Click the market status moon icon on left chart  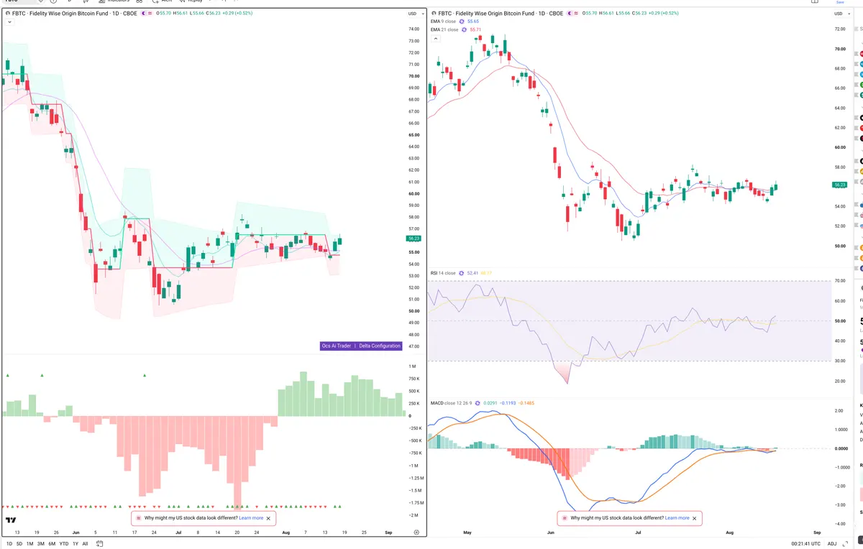pyautogui.click(x=143, y=13)
